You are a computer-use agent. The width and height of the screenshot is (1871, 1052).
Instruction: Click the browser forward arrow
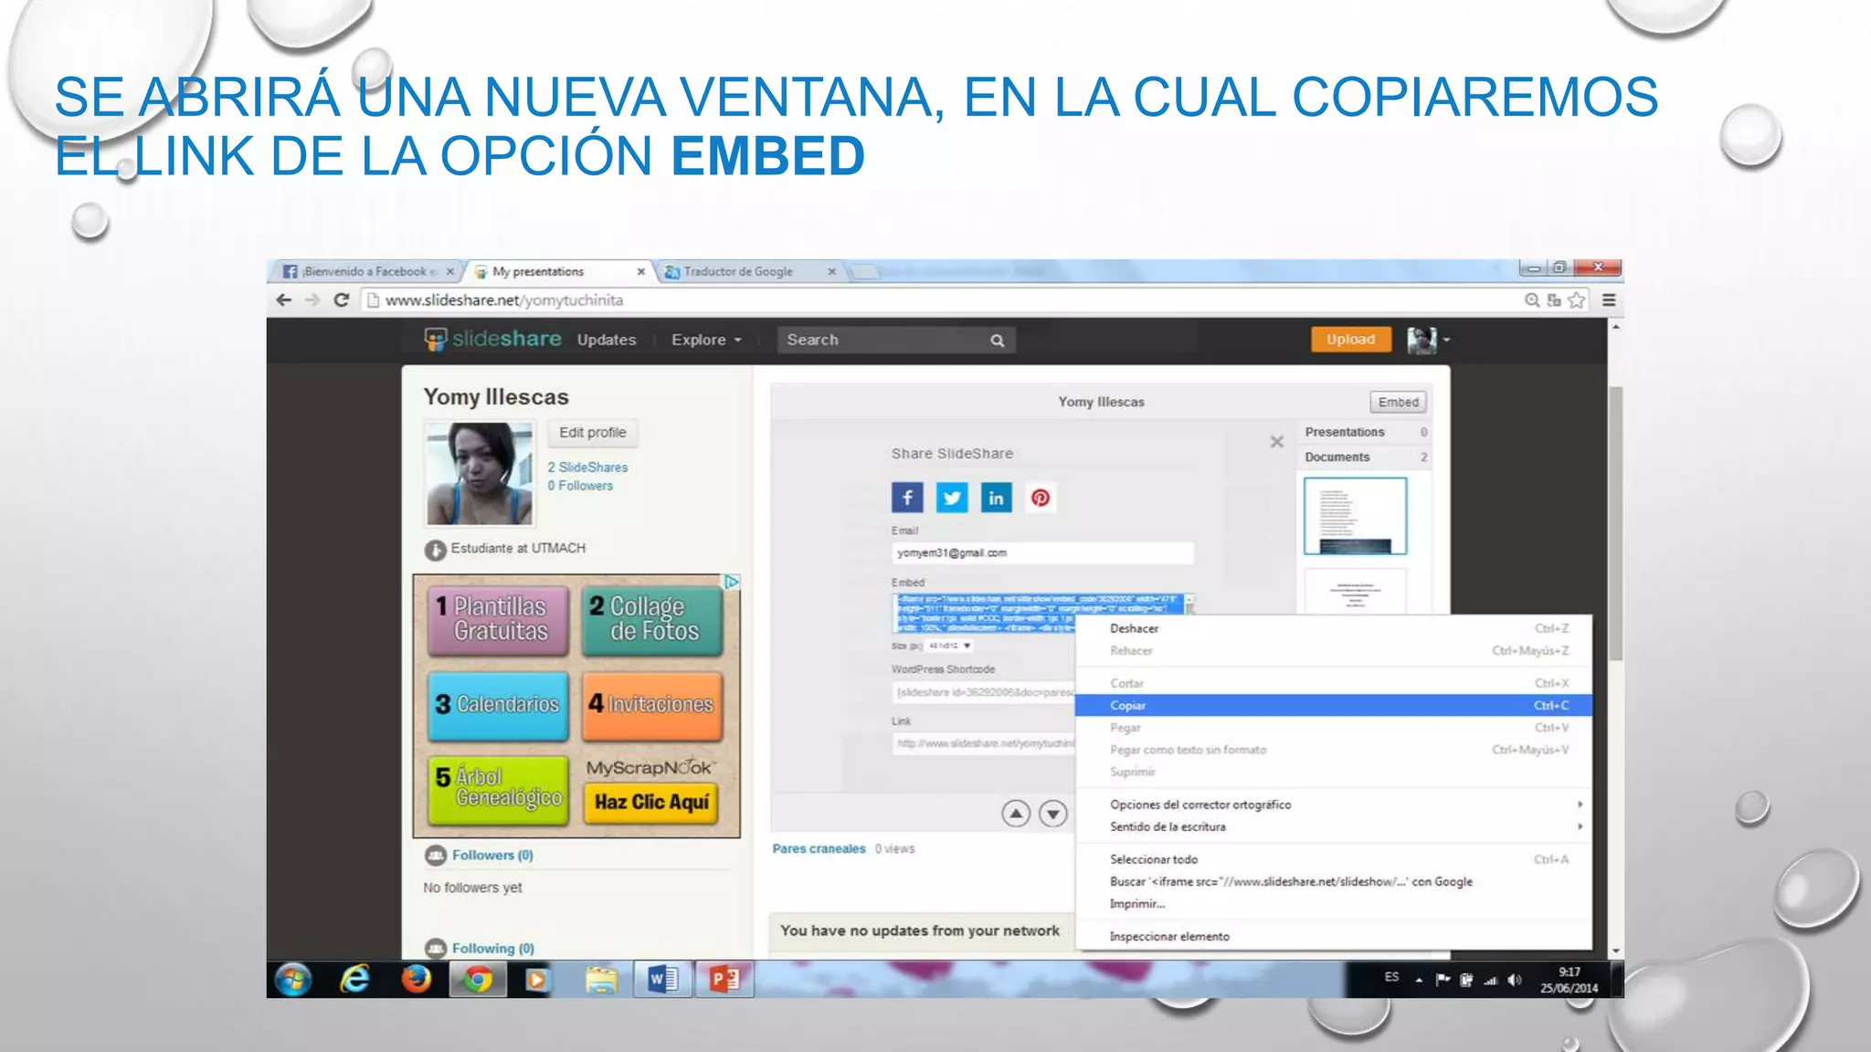pos(312,300)
